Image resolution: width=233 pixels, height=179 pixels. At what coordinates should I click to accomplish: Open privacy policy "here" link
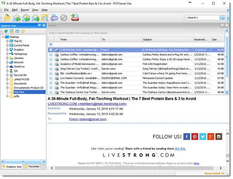pos(196,163)
